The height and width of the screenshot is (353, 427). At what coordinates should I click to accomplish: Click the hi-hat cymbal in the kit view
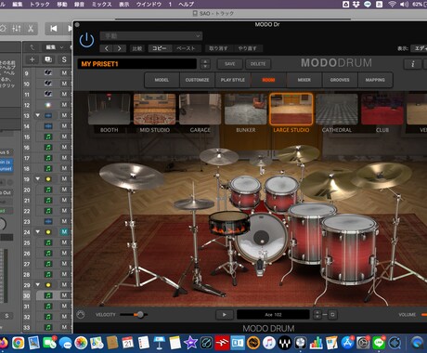[x=194, y=203]
